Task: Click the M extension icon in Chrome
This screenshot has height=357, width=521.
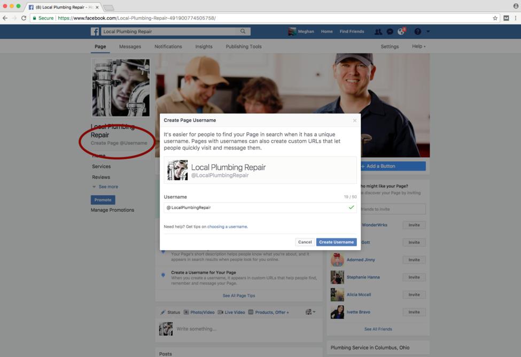Action: (x=506, y=18)
